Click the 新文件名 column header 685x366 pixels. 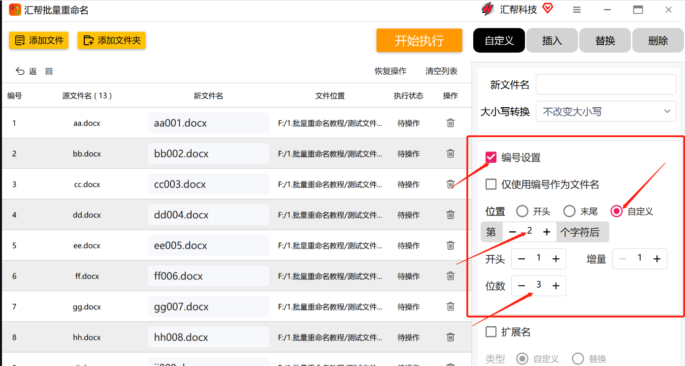(x=208, y=96)
